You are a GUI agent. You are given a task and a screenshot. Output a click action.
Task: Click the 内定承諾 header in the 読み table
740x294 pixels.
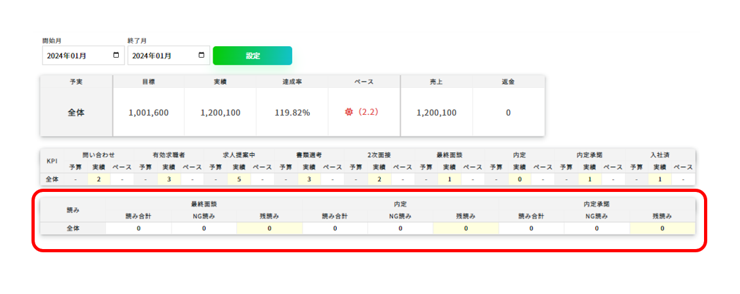click(597, 205)
